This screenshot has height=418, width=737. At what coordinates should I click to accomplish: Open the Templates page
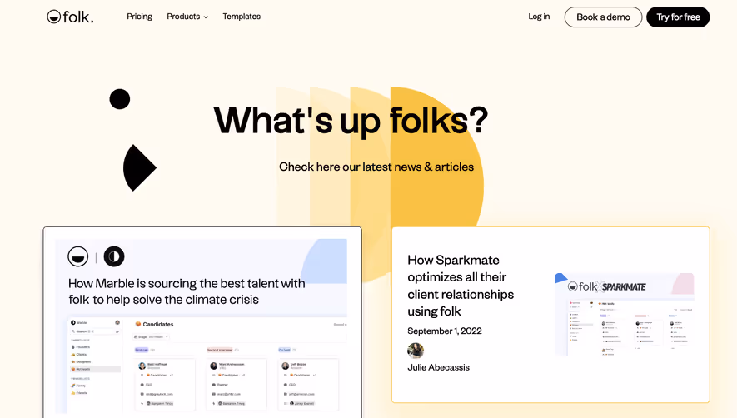click(242, 17)
